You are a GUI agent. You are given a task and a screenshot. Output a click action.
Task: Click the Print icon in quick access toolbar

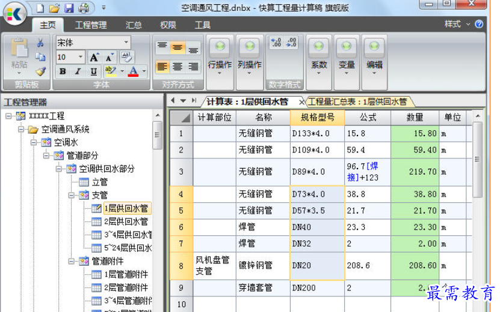pyautogui.click(x=84, y=8)
